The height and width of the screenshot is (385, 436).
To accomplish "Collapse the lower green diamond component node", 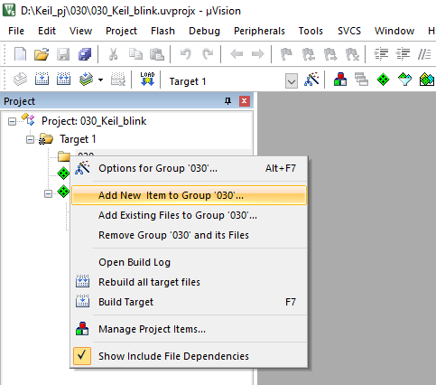I will 48,193.
